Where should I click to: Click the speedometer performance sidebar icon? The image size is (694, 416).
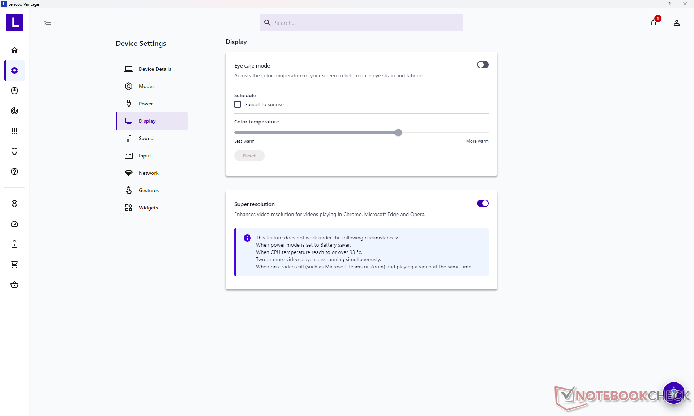point(14,224)
